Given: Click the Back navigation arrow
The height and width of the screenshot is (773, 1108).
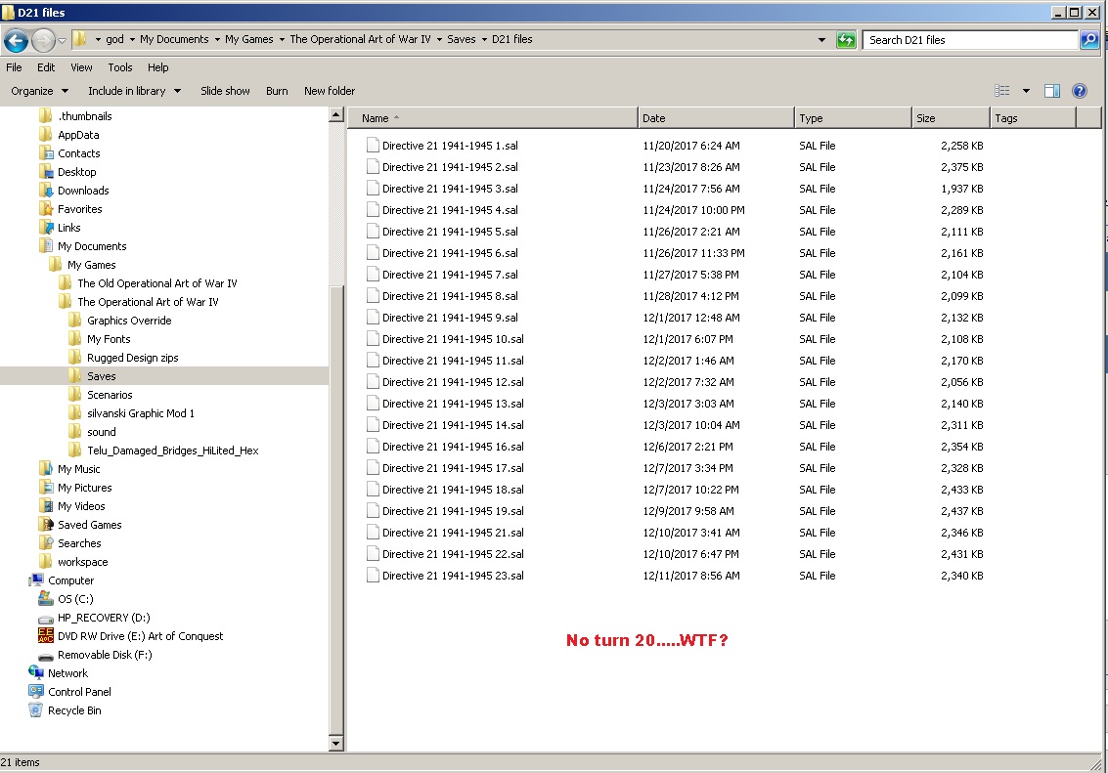Looking at the screenshot, I should point(16,40).
